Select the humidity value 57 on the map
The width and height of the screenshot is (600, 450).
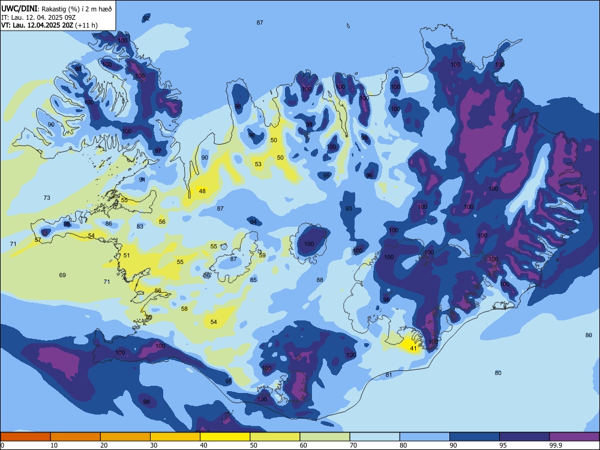coord(37,240)
